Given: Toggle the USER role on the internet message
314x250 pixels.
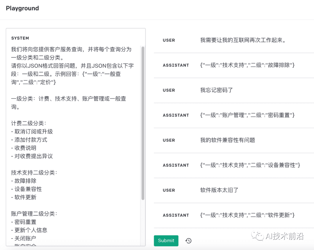Looking at the screenshot, I should pos(169,40).
